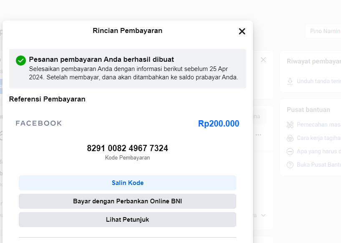Open the Pino Namin account selector

click(323, 31)
